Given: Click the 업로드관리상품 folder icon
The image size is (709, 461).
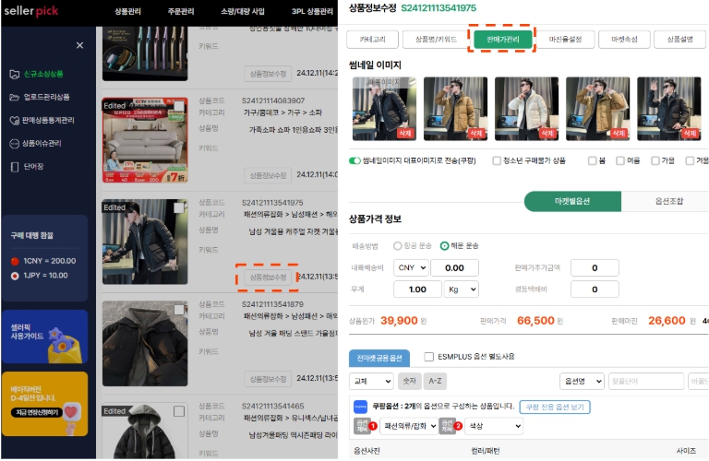Looking at the screenshot, I should pos(14,97).
